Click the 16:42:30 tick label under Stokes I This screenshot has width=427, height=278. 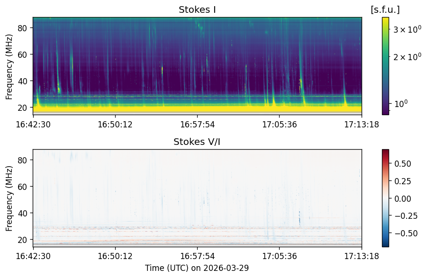point(33,125)
